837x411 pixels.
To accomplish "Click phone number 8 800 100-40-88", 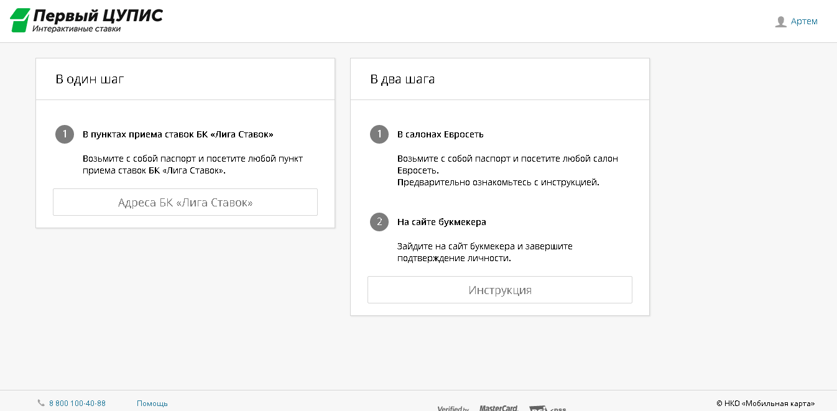I will coord(77,404).
